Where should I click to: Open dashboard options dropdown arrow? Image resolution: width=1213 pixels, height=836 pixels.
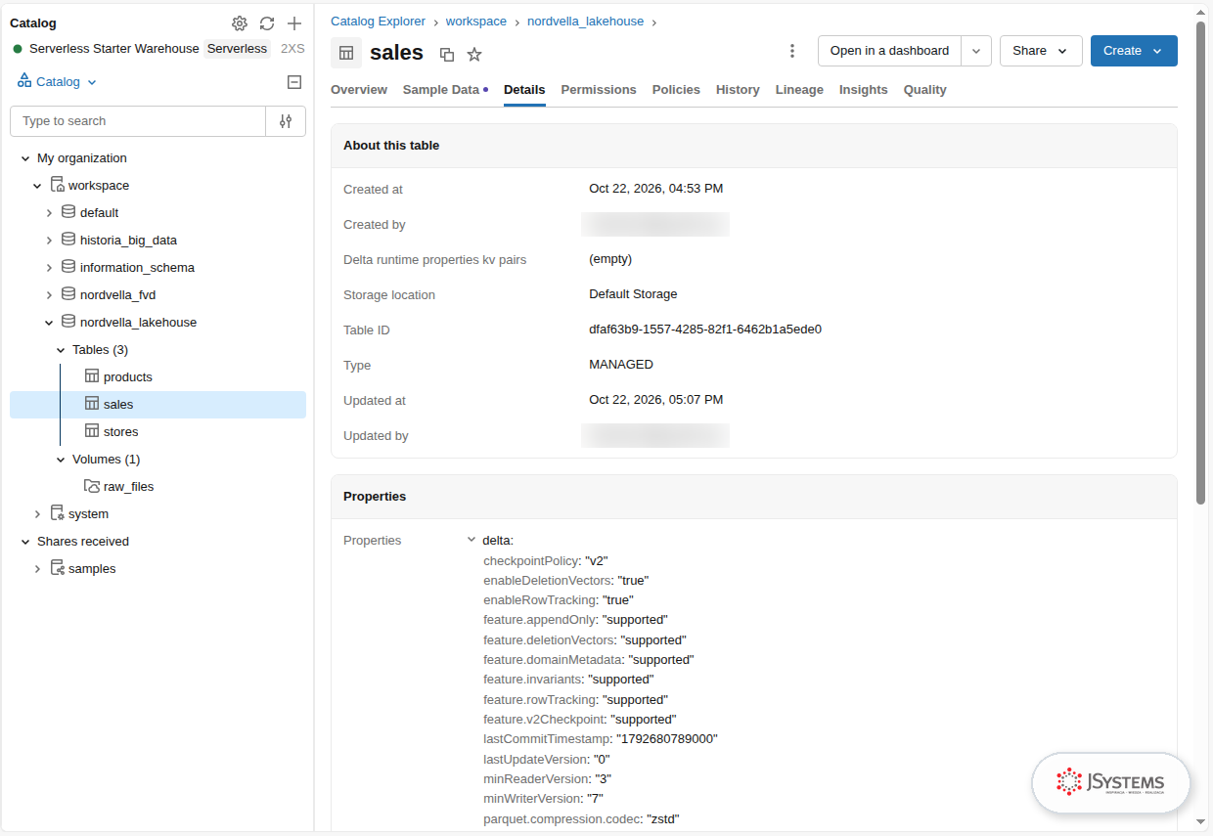coord(976,51)
